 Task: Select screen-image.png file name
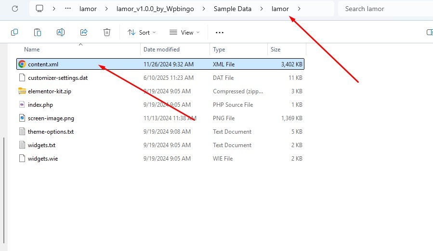pyautogui.click(x=51, y=118)
